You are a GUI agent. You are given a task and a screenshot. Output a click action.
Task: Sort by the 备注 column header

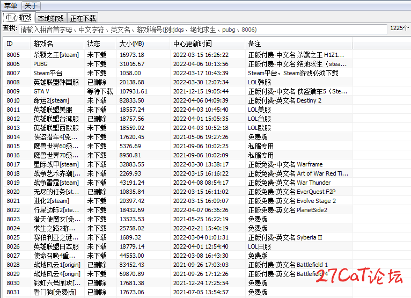click(x=298, y=43)
